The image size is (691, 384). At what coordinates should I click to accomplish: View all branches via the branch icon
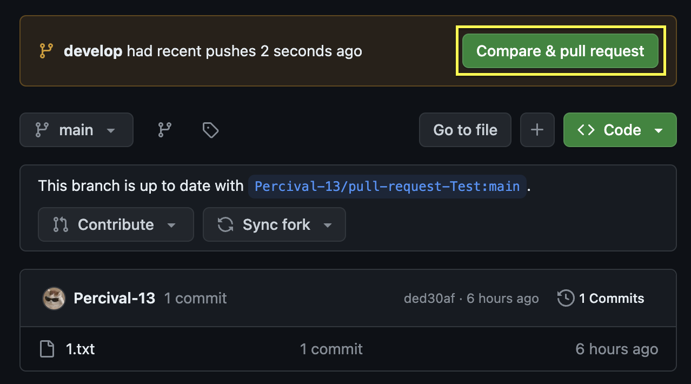[x=164, y=130]
